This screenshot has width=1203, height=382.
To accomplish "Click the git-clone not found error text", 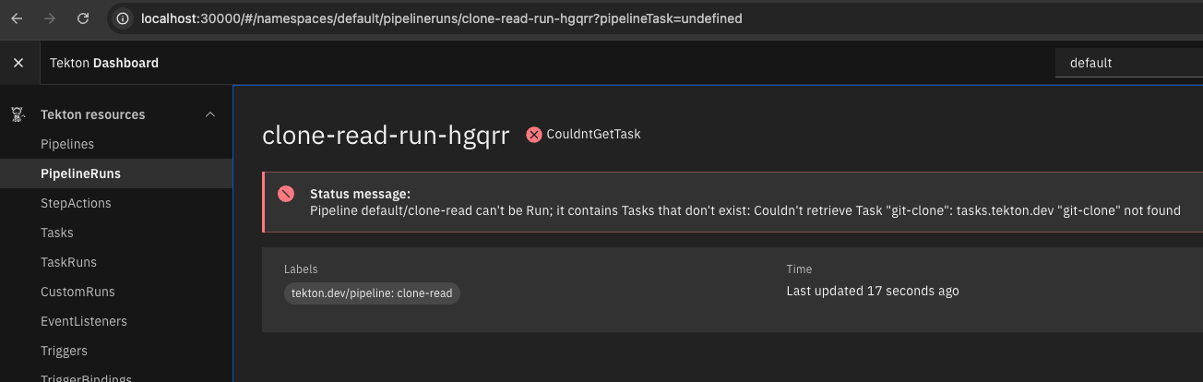I will [x=745, y=210].
